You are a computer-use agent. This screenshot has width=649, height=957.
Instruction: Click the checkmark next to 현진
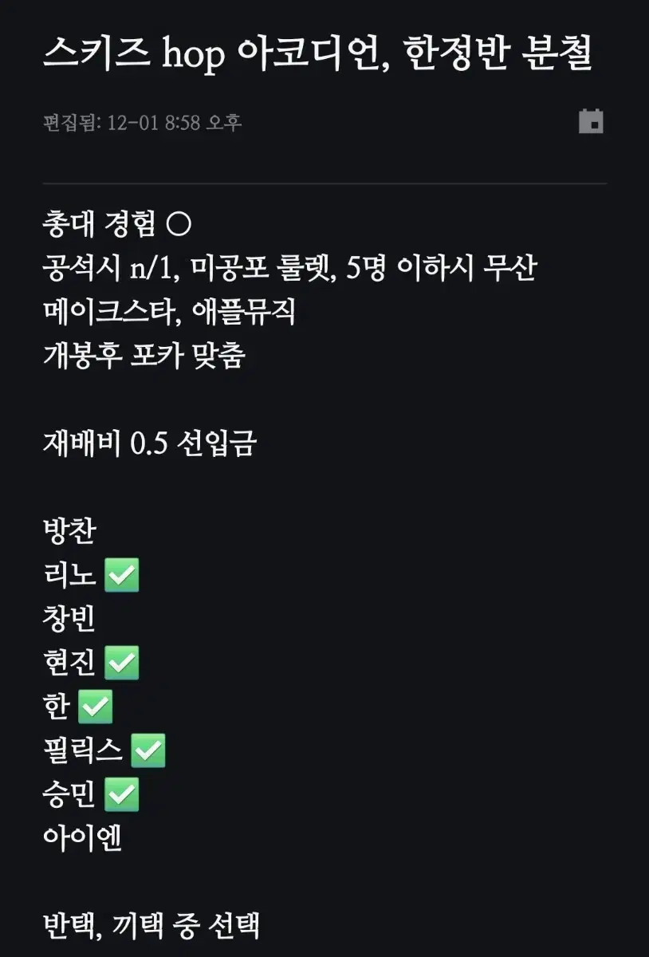click(122, 663)
